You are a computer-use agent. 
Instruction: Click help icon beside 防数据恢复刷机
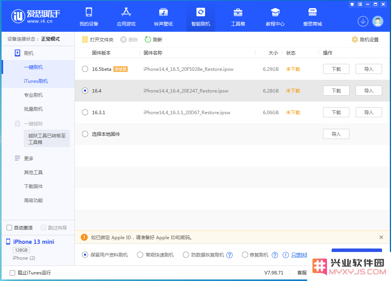pos(229,255)
